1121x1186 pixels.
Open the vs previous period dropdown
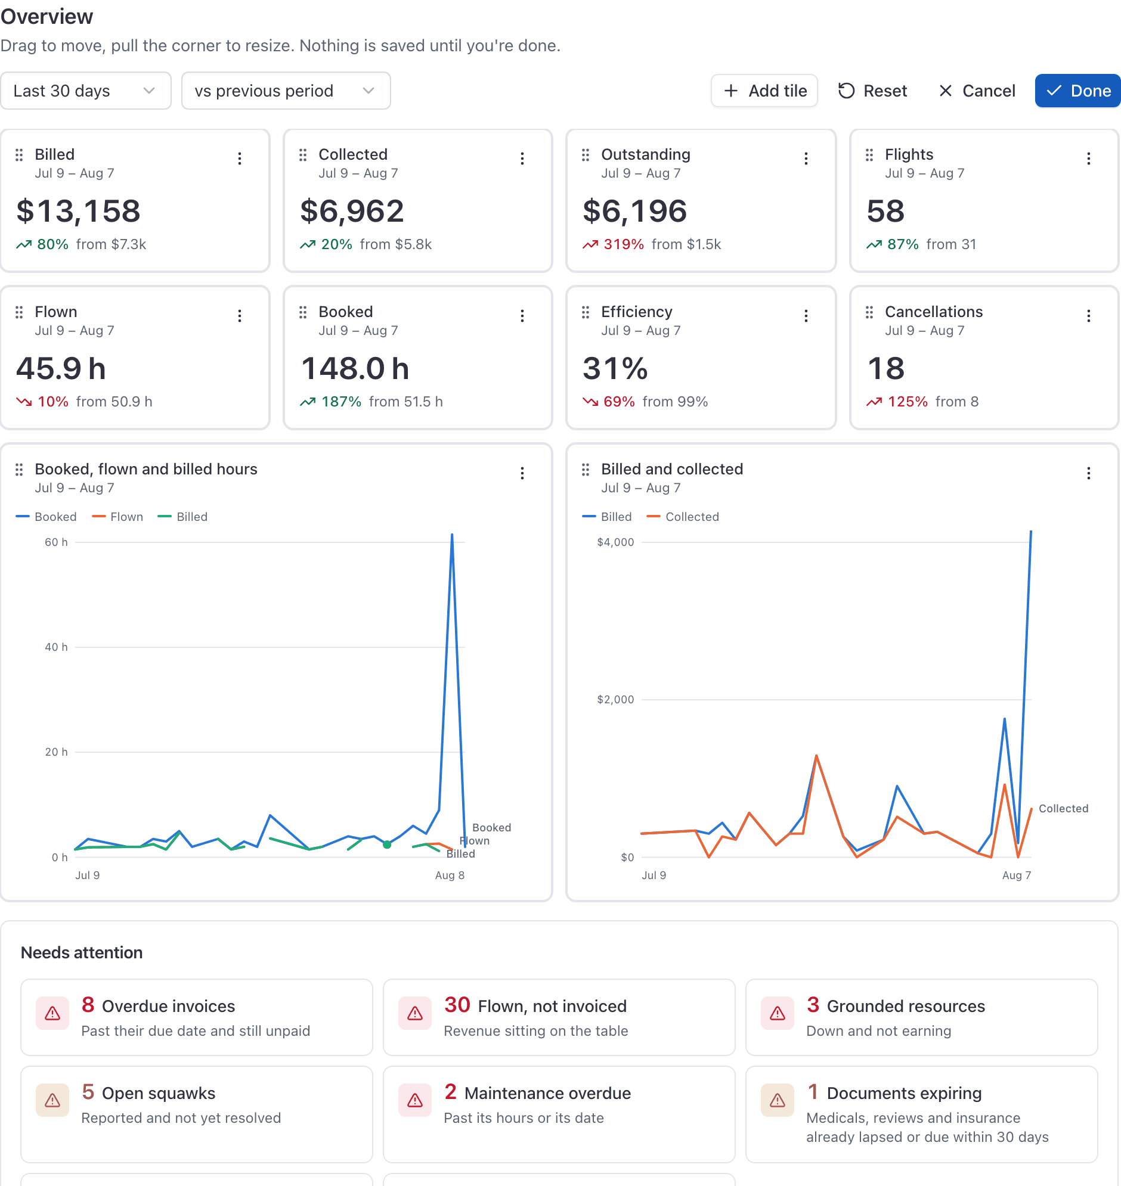(x=286, y=91)
